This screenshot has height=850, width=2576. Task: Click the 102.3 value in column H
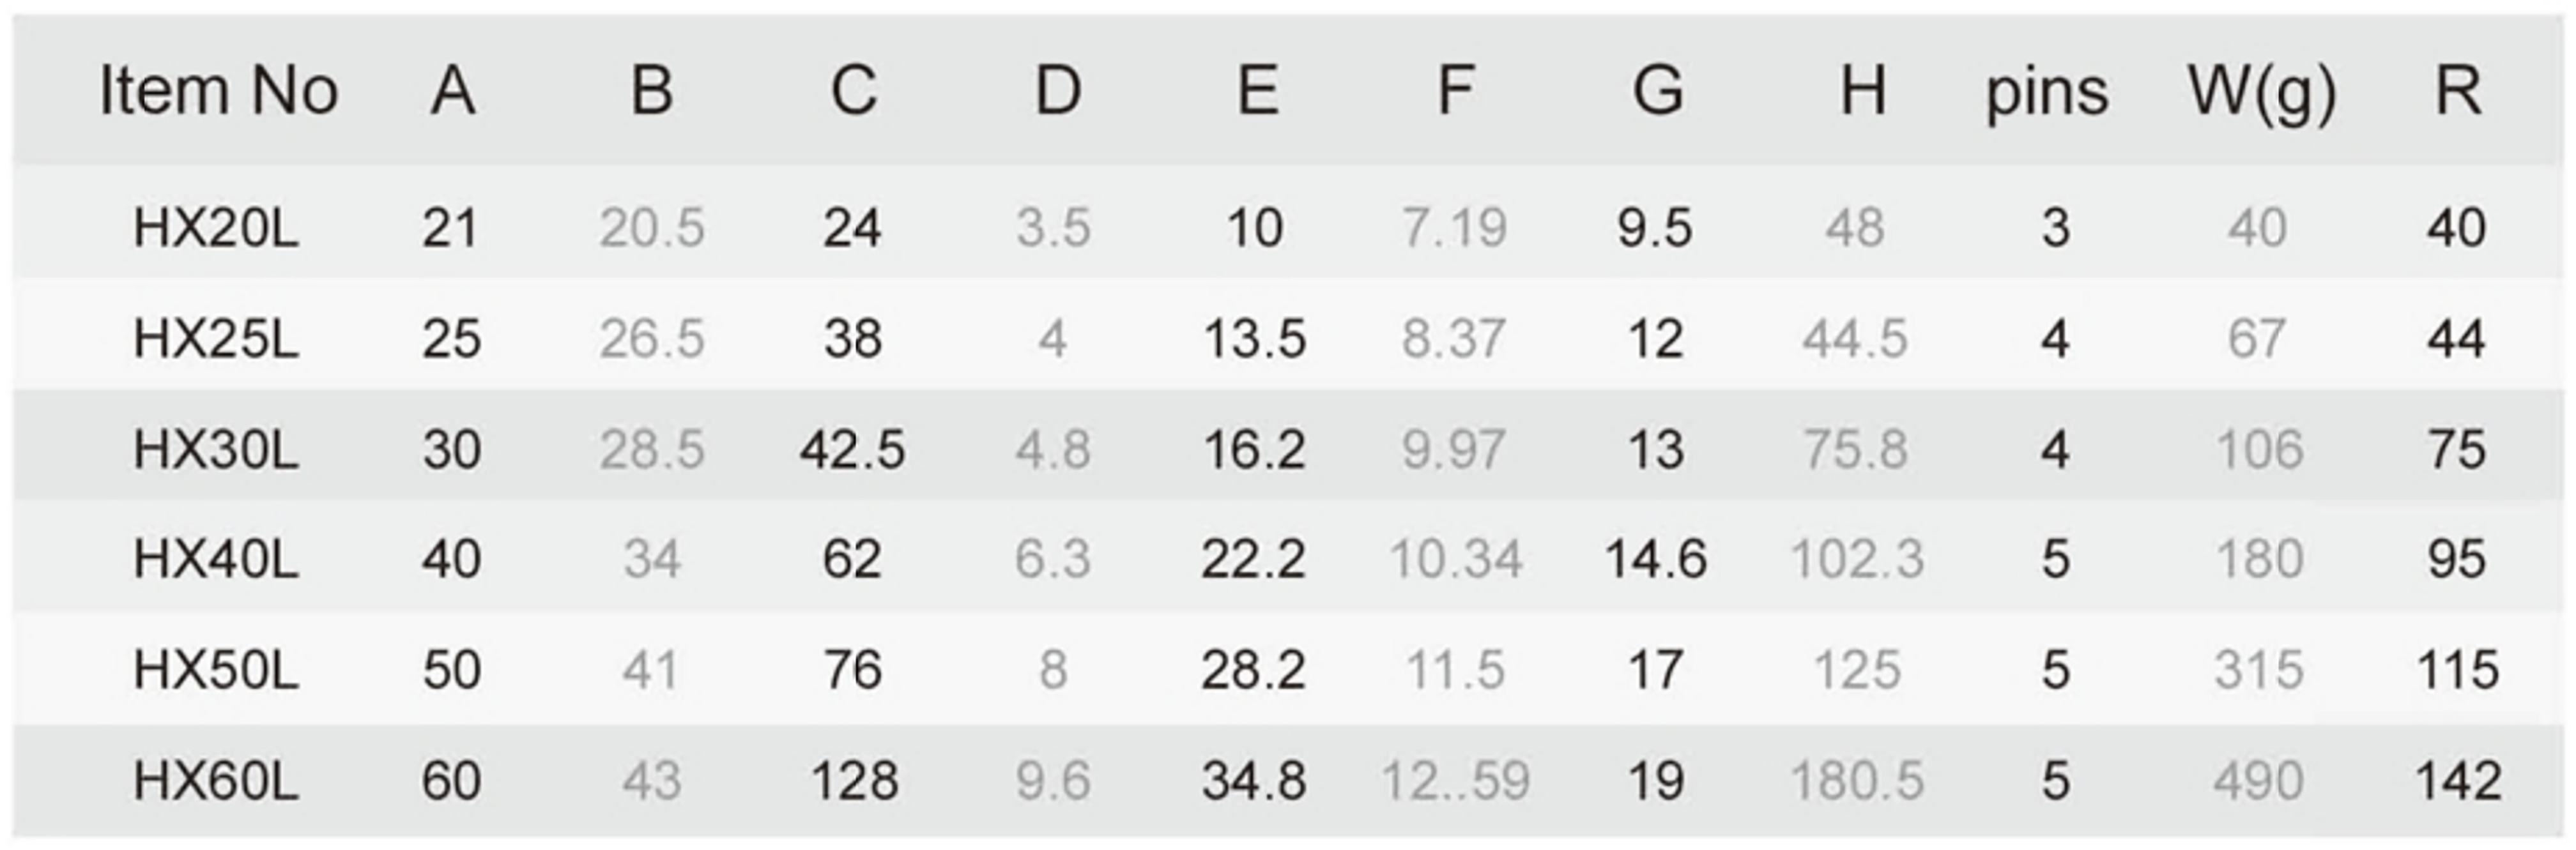tap(1857, 559)
